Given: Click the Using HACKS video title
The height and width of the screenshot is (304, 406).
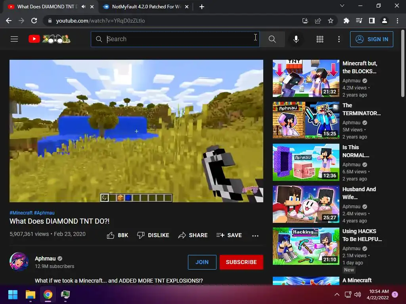Looking at the screenshot, I should point(362,235).
